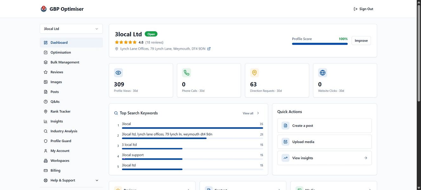Click the Profile Score progress bar
The height and width of the screenshot is (190, 421).
point(320,44)
